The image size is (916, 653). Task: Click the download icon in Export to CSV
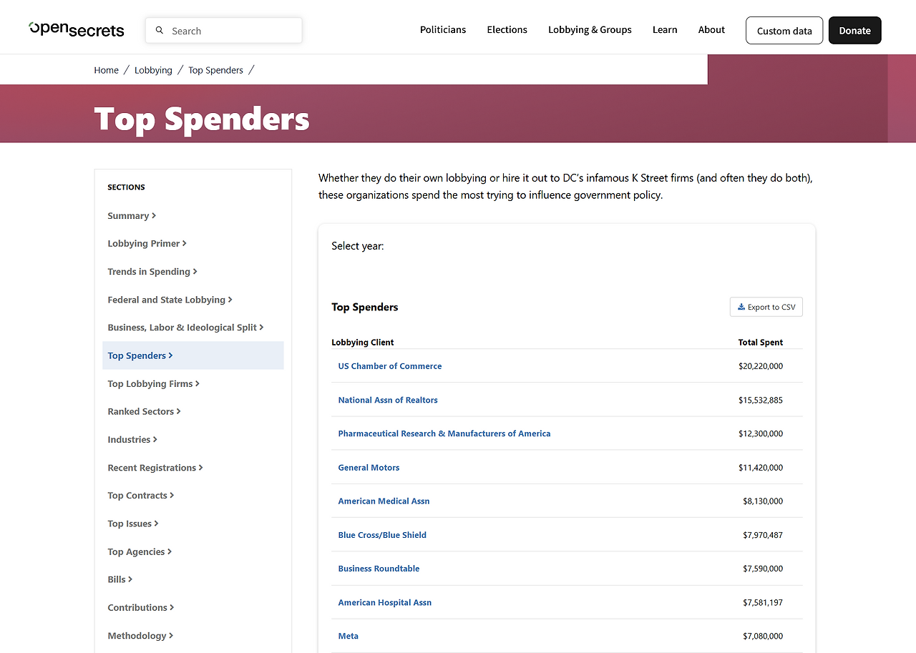coord(741,307)
